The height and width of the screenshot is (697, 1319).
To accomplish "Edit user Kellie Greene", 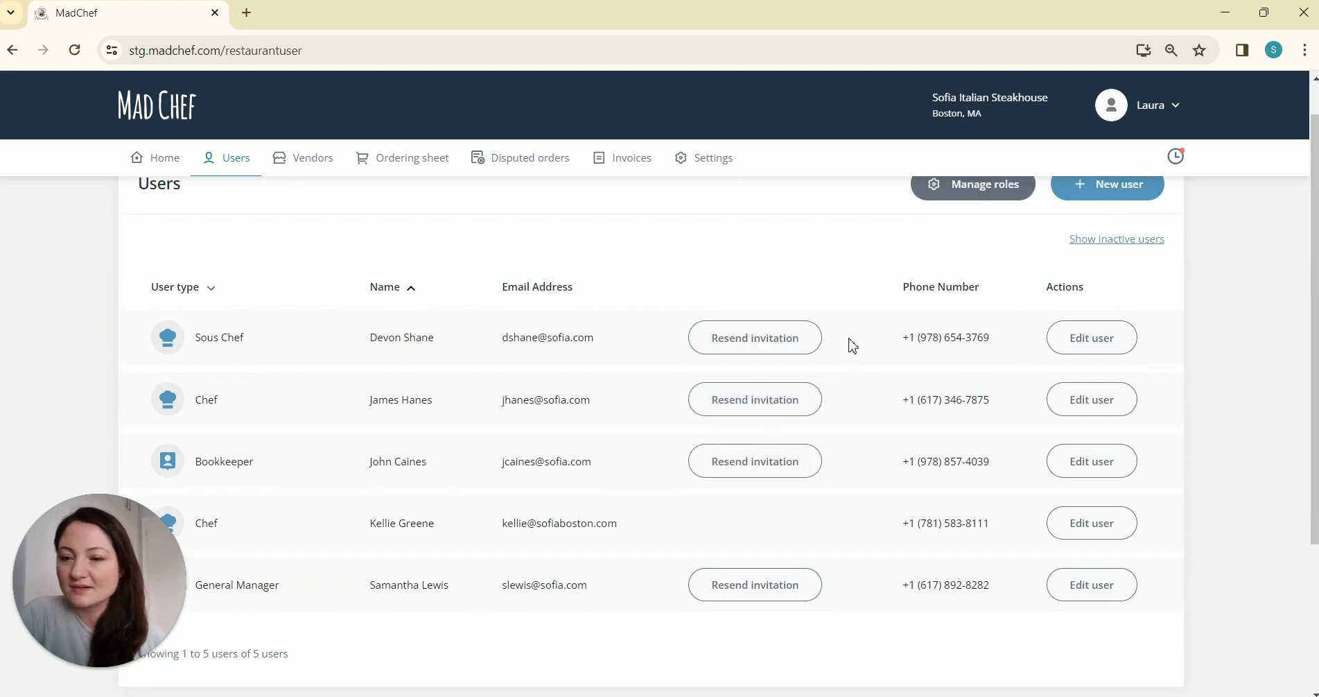I will [1092, 523].
